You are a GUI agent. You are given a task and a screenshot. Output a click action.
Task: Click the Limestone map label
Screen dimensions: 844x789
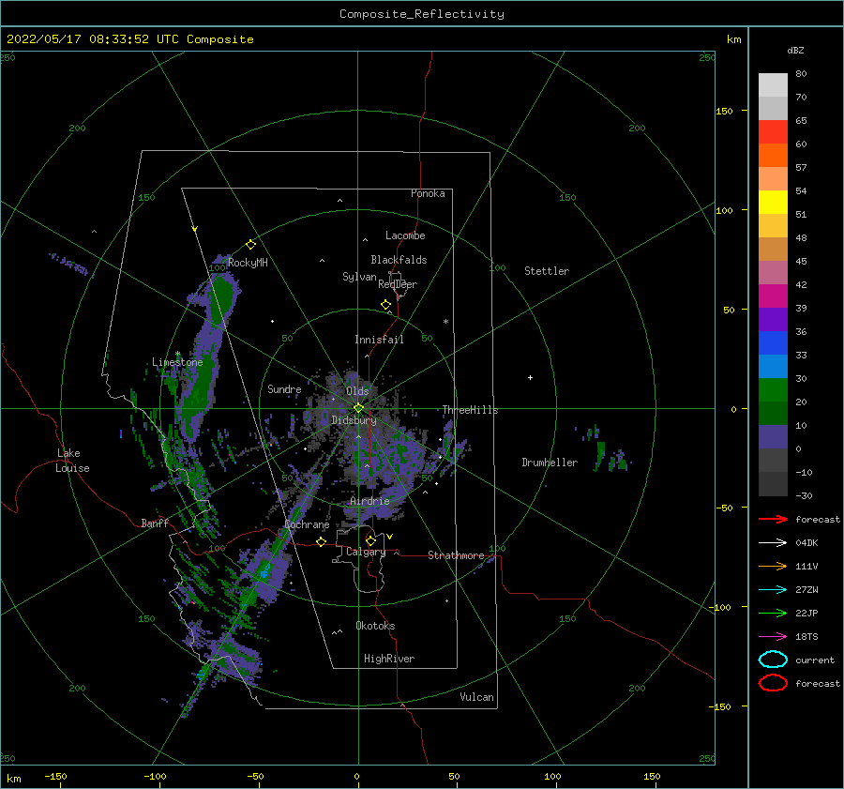(x=177, y=362)
